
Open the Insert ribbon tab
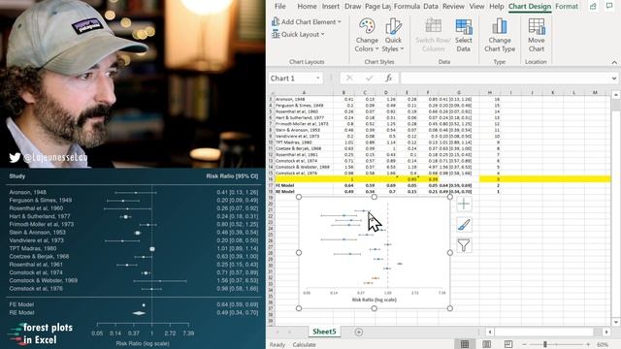[330, 7]
